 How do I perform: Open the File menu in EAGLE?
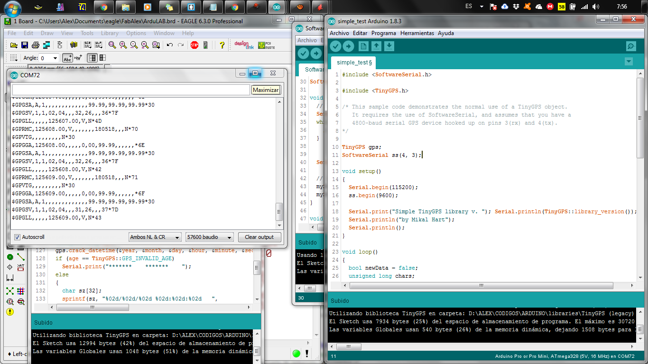tap(12, 33)
